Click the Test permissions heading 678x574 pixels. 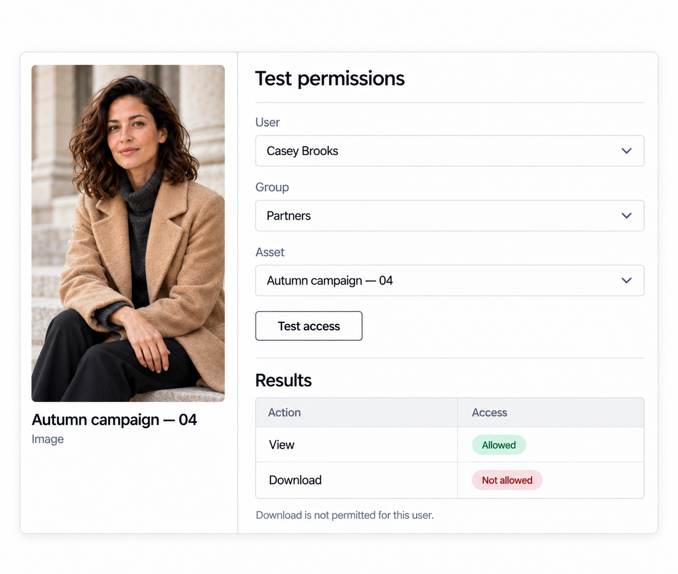point(330,79)
